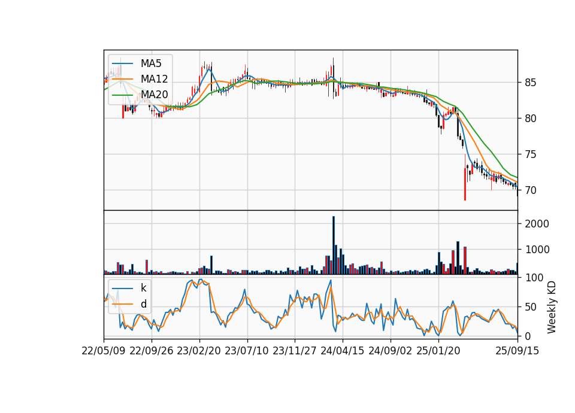Image resolution: width=575 pixels, height=413 pixels.
Task: Click the blue MA5 legend line sample
Action: (x=122, y=63)
